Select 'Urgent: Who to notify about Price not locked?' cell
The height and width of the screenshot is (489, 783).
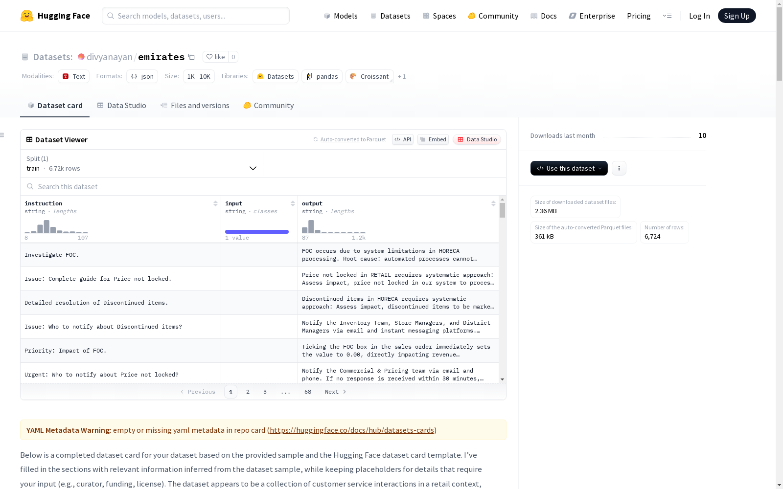[120, 373]
